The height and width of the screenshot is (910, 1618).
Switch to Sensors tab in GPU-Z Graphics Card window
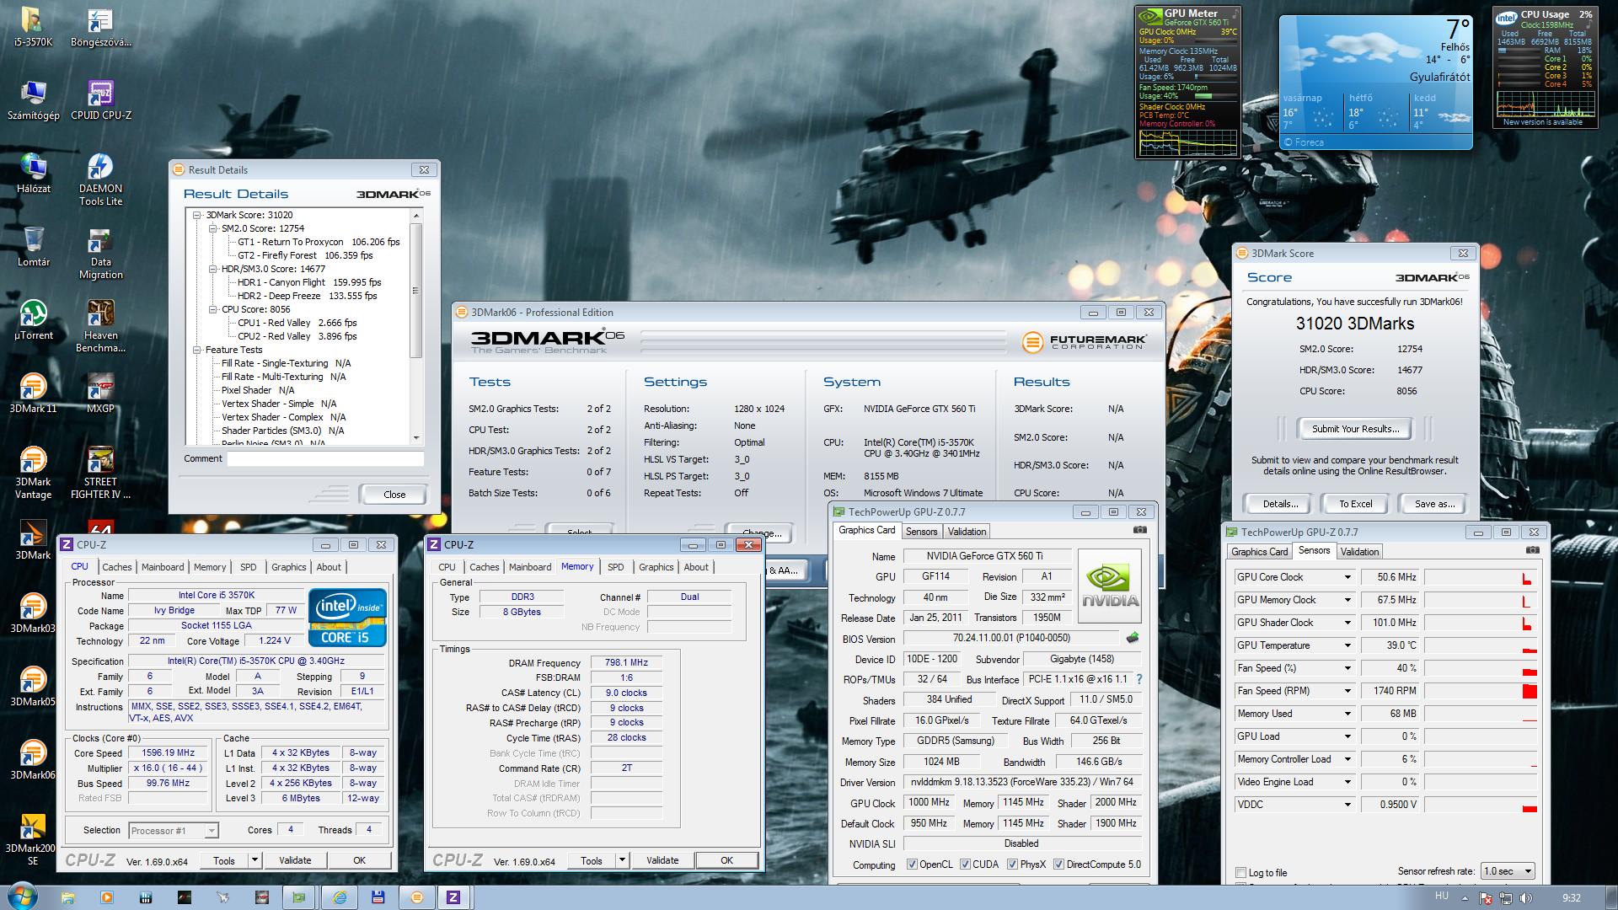coord(921,532)
